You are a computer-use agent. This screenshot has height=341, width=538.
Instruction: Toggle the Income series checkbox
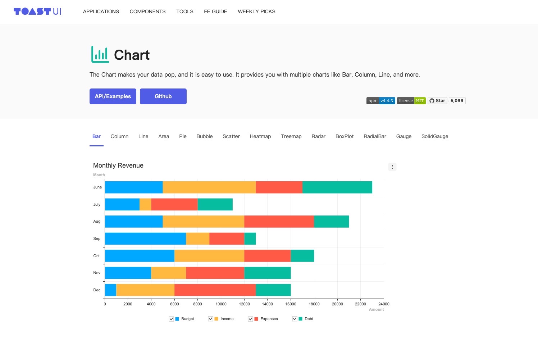[211, 319]
